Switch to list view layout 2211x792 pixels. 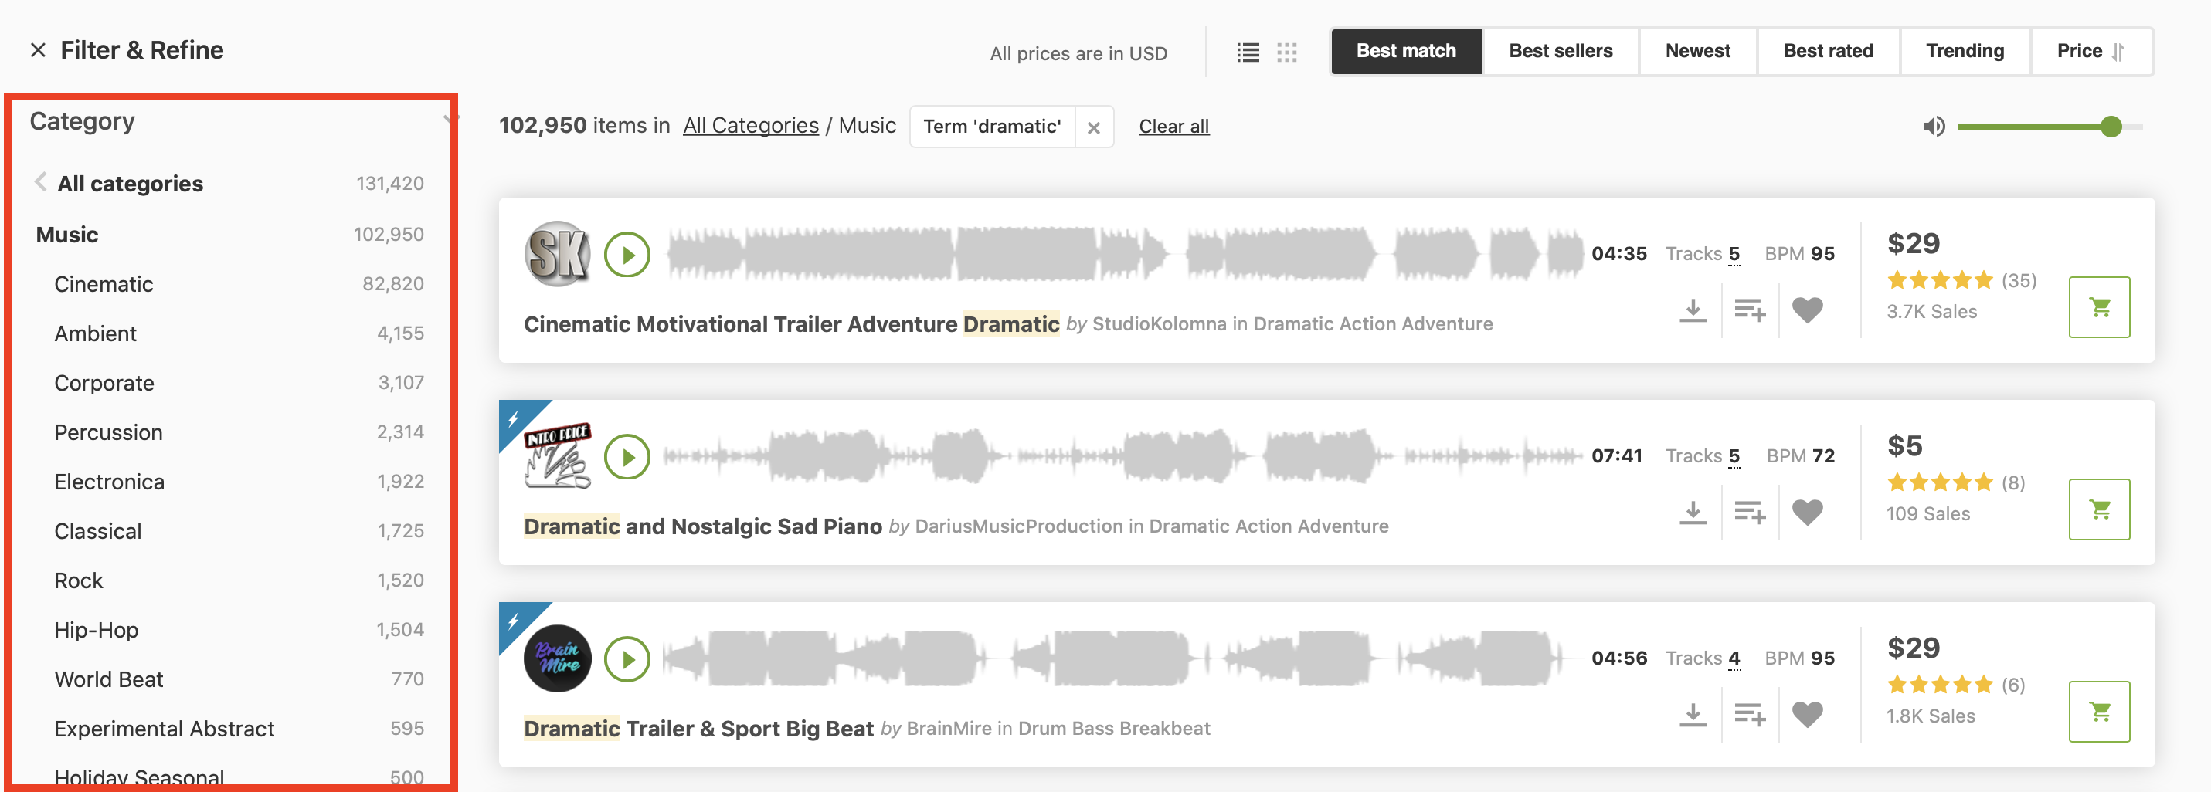1248,53
